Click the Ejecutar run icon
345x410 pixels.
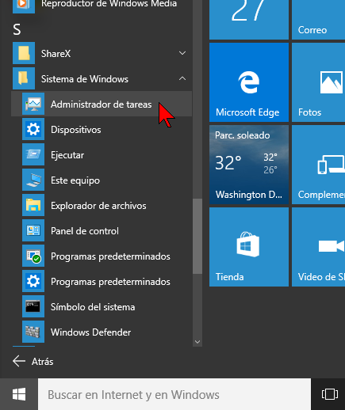33,155
